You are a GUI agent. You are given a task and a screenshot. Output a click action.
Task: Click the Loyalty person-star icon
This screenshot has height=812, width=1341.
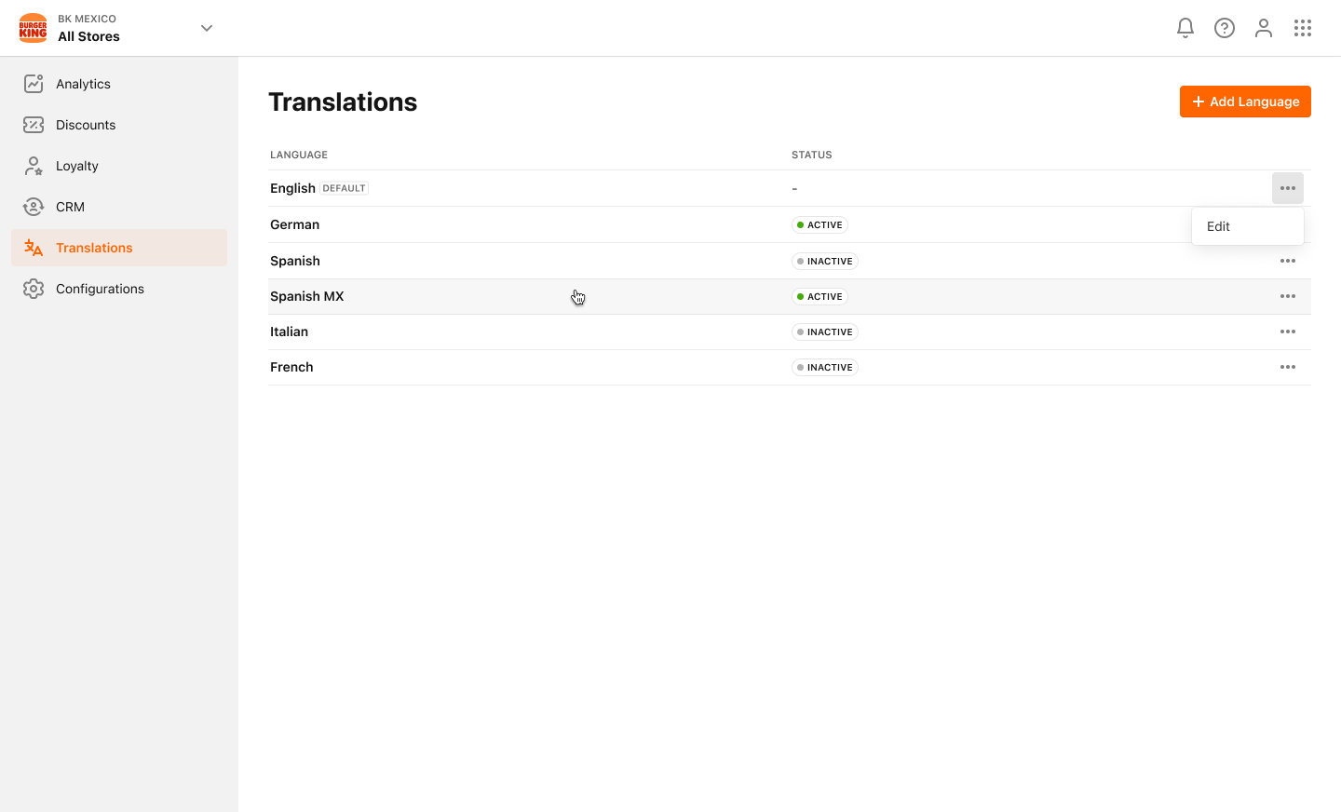[x=34, y=166]
